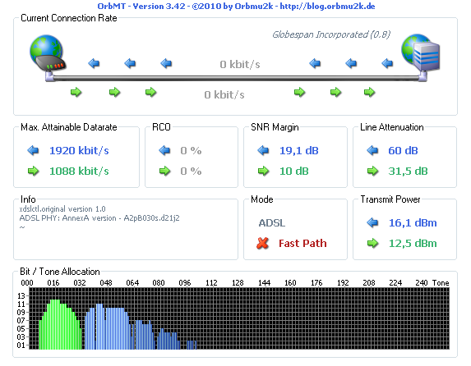This screenshot has width=471, height=366.
Task: Click the 1920 kbit/s downstream datarate value
Action: point(79,150)
